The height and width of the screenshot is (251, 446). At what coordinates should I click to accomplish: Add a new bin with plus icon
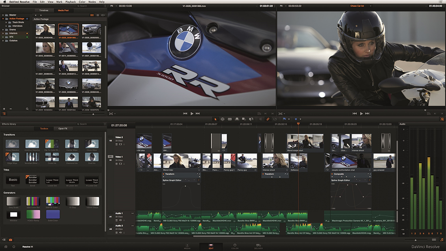(4, 109)
